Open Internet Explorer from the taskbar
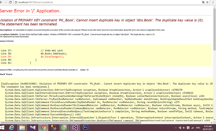This screenshot has height=131, width=216. pos(12,127)
